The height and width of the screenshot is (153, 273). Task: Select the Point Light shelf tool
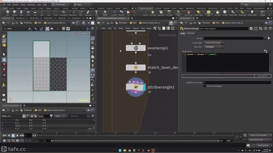coord(153,13)
